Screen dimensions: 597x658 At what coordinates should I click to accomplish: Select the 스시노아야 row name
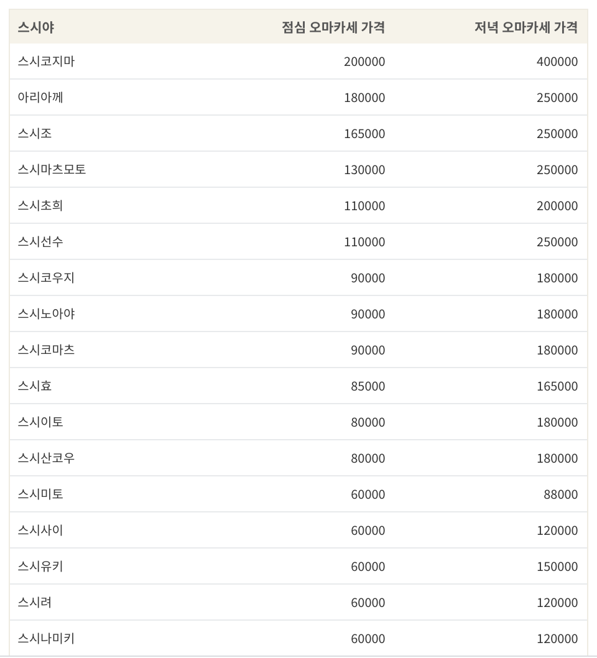(46, 314)
